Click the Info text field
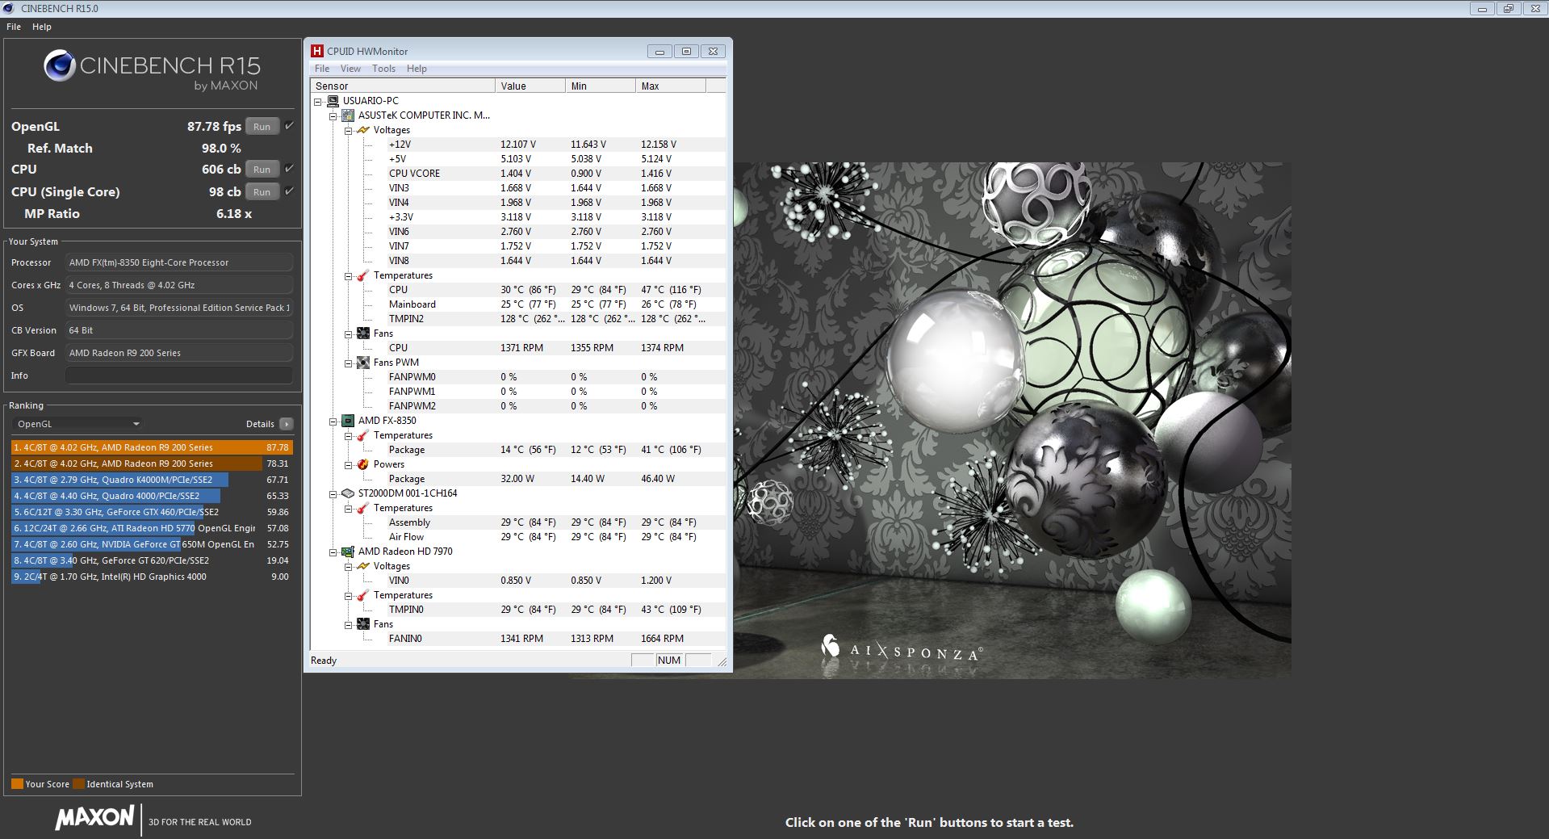This screenshot has height=839, width=1549. tap(178, 375)
